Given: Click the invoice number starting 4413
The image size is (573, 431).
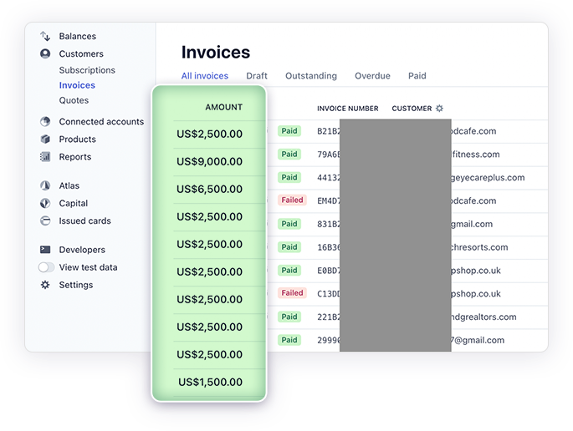Looking at the screenshot, I should point(329,177).
